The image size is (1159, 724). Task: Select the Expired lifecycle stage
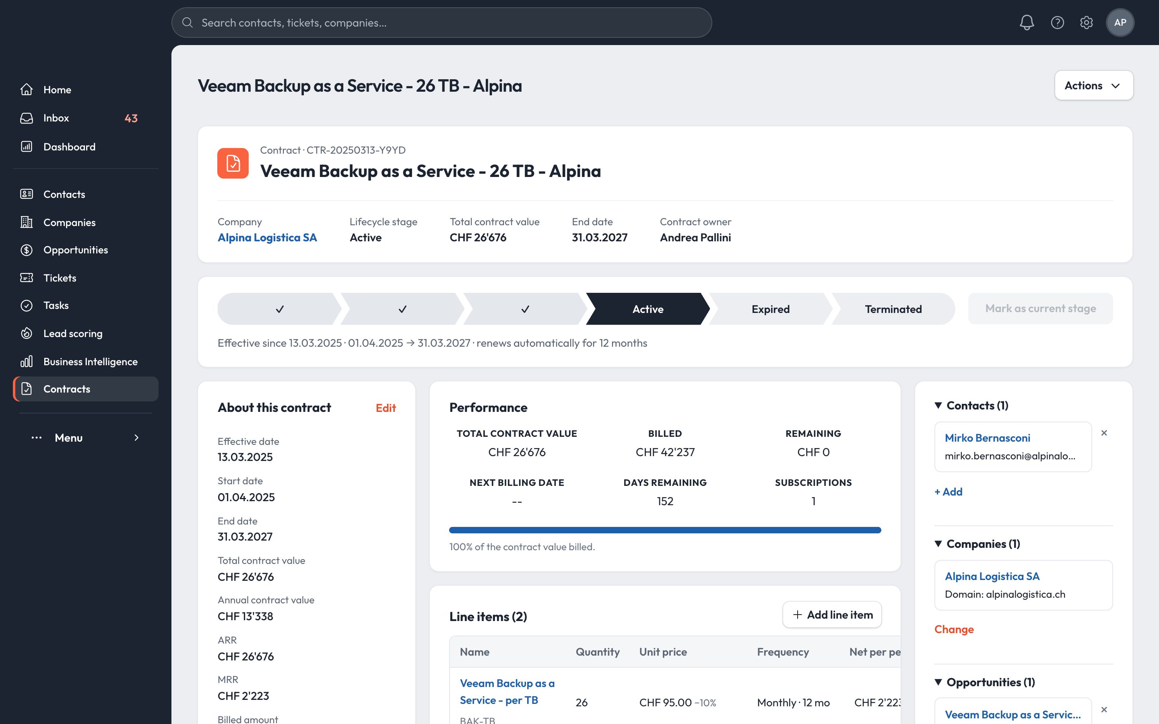770,309
